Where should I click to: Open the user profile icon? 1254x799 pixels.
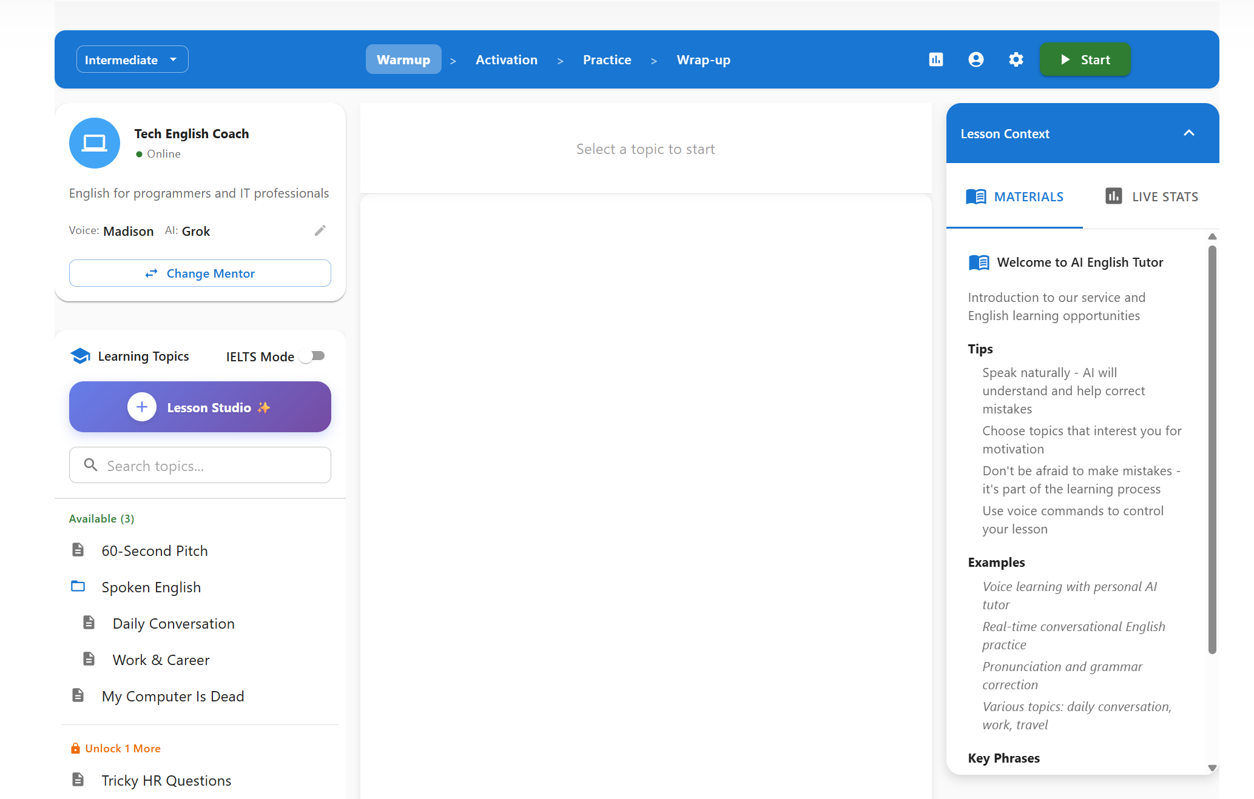(976, 59)
